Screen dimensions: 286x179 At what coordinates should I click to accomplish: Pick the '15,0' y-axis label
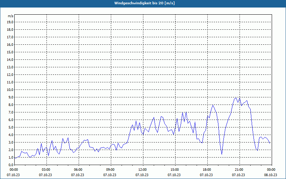tap(10, 52)
